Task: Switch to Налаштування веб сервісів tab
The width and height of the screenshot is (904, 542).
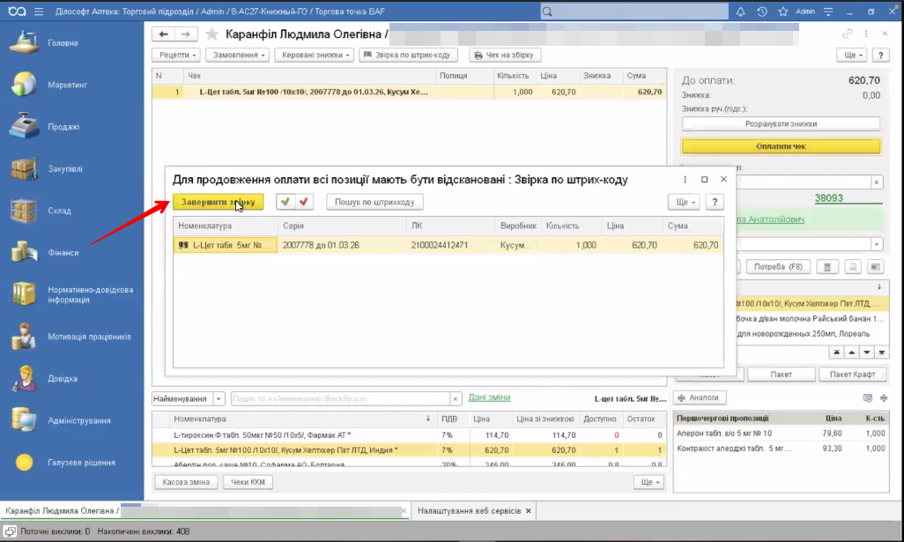Action: pos(469,511)
